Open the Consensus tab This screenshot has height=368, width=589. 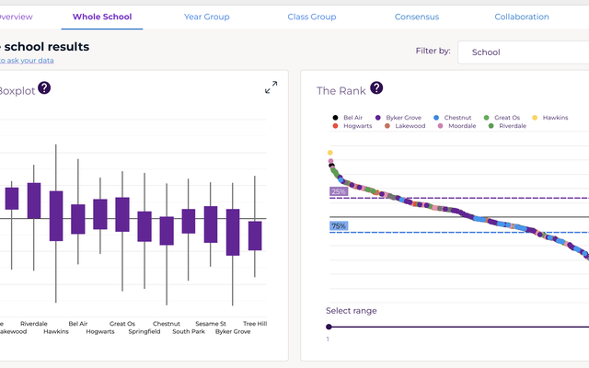417,17
